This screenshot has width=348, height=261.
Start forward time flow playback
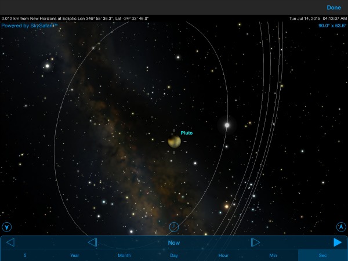coord(338,242)
